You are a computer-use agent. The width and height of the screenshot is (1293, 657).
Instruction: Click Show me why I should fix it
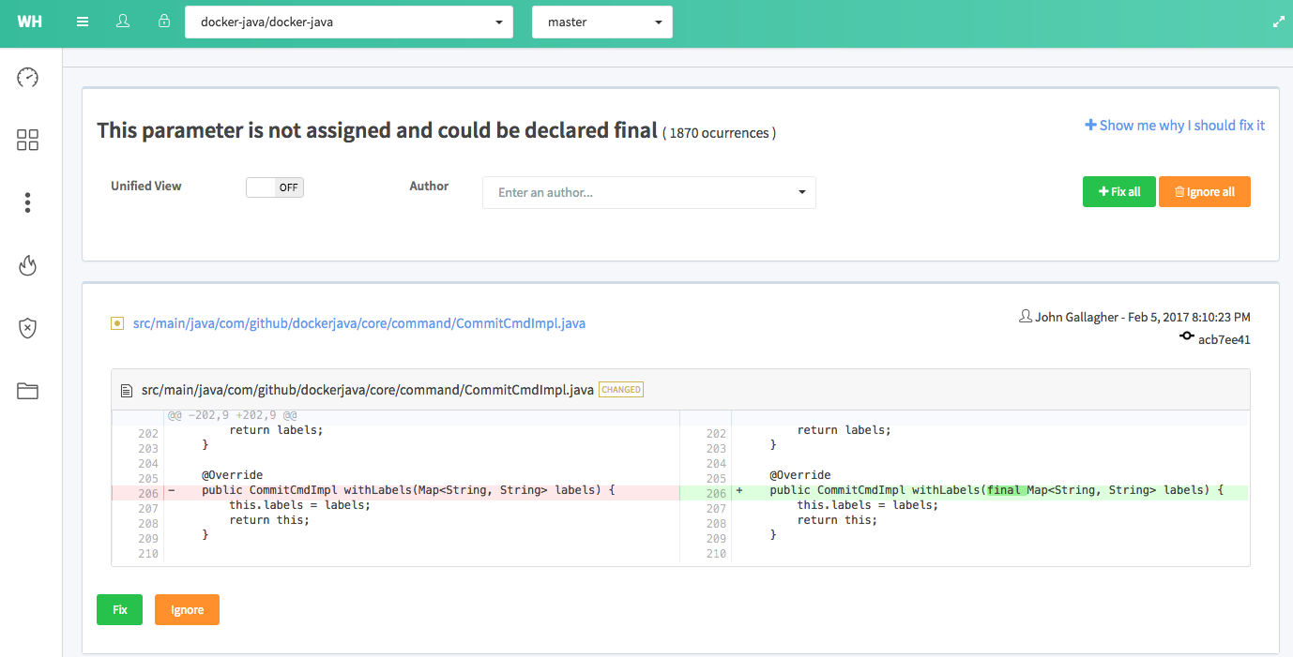(x=1175, y=126)
